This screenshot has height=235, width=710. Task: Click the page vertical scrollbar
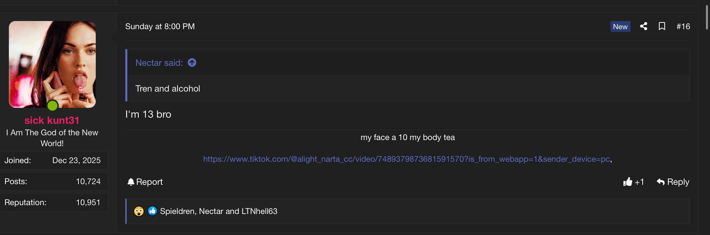707,17
